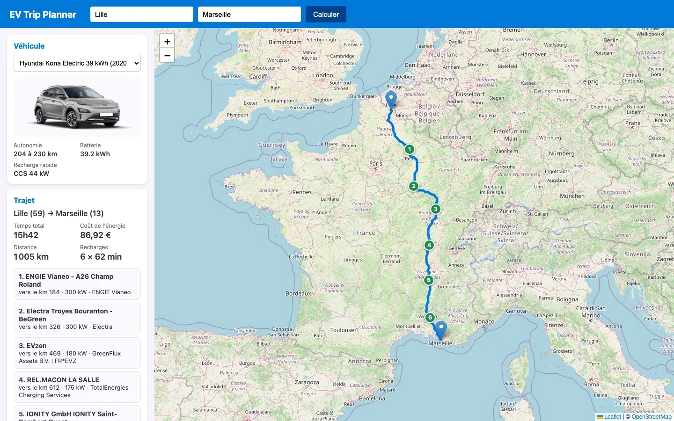Open charging stop marker 4 on map
Viewport: 674px width, 421px height.
pos(429,245)
